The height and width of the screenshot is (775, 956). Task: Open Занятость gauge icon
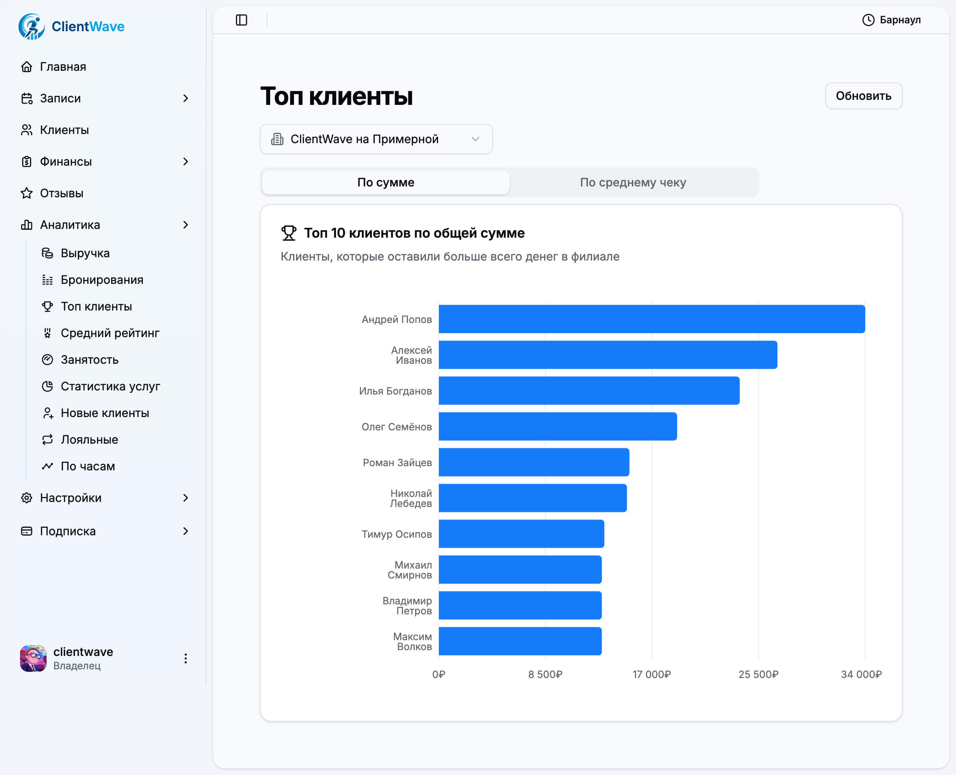tap(47, 360)
